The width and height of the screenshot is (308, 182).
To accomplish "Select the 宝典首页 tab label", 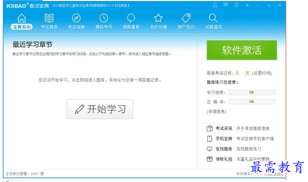I will coord(22,27).
